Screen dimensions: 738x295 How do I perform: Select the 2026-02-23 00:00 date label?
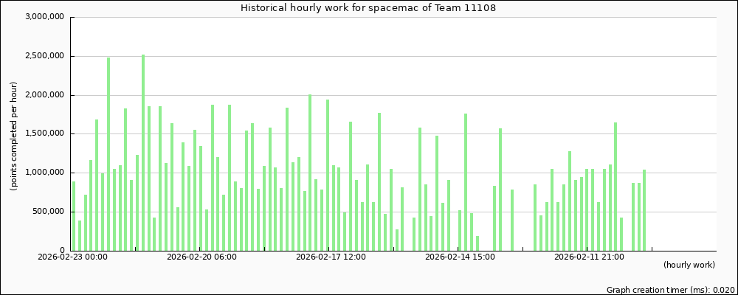pyautogui.click(x=72, y=257)
